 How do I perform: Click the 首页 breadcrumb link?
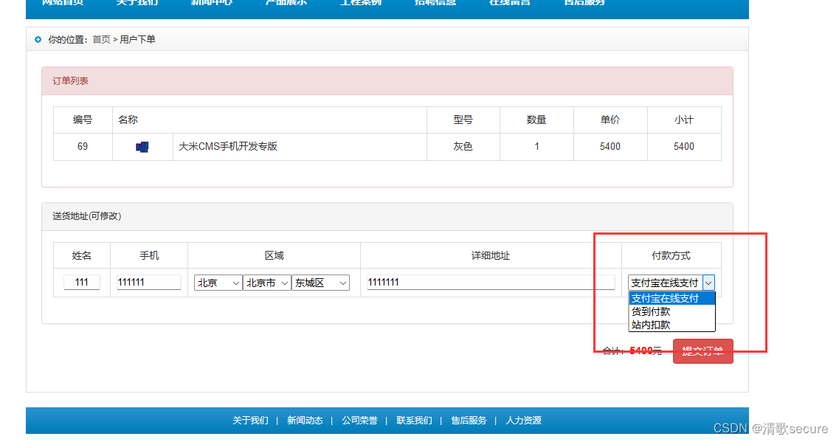[x=101, y=39]
